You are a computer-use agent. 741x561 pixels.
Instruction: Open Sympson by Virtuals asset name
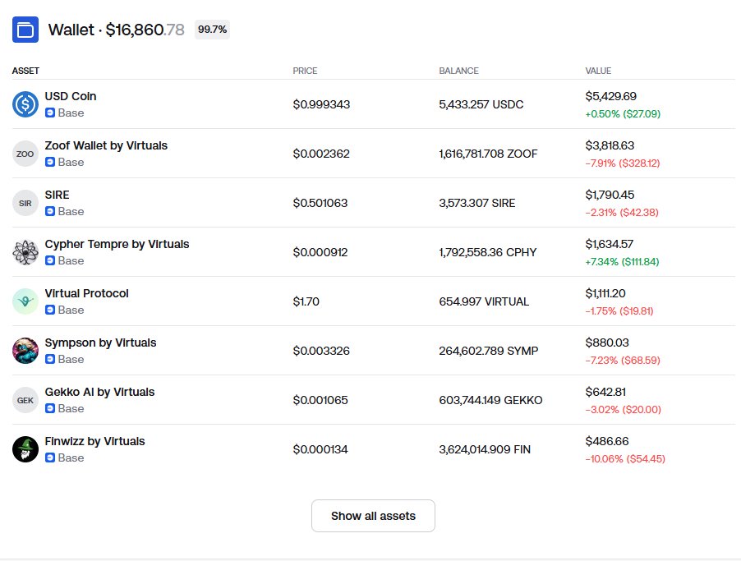(101, 343)
